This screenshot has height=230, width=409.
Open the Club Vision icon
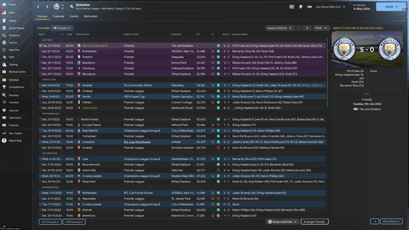click(x=4, y=118)
